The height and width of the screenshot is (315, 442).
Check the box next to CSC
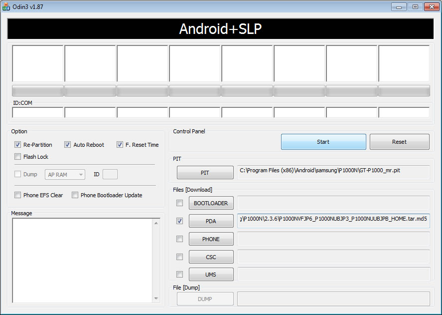click(x=179, y=257)
